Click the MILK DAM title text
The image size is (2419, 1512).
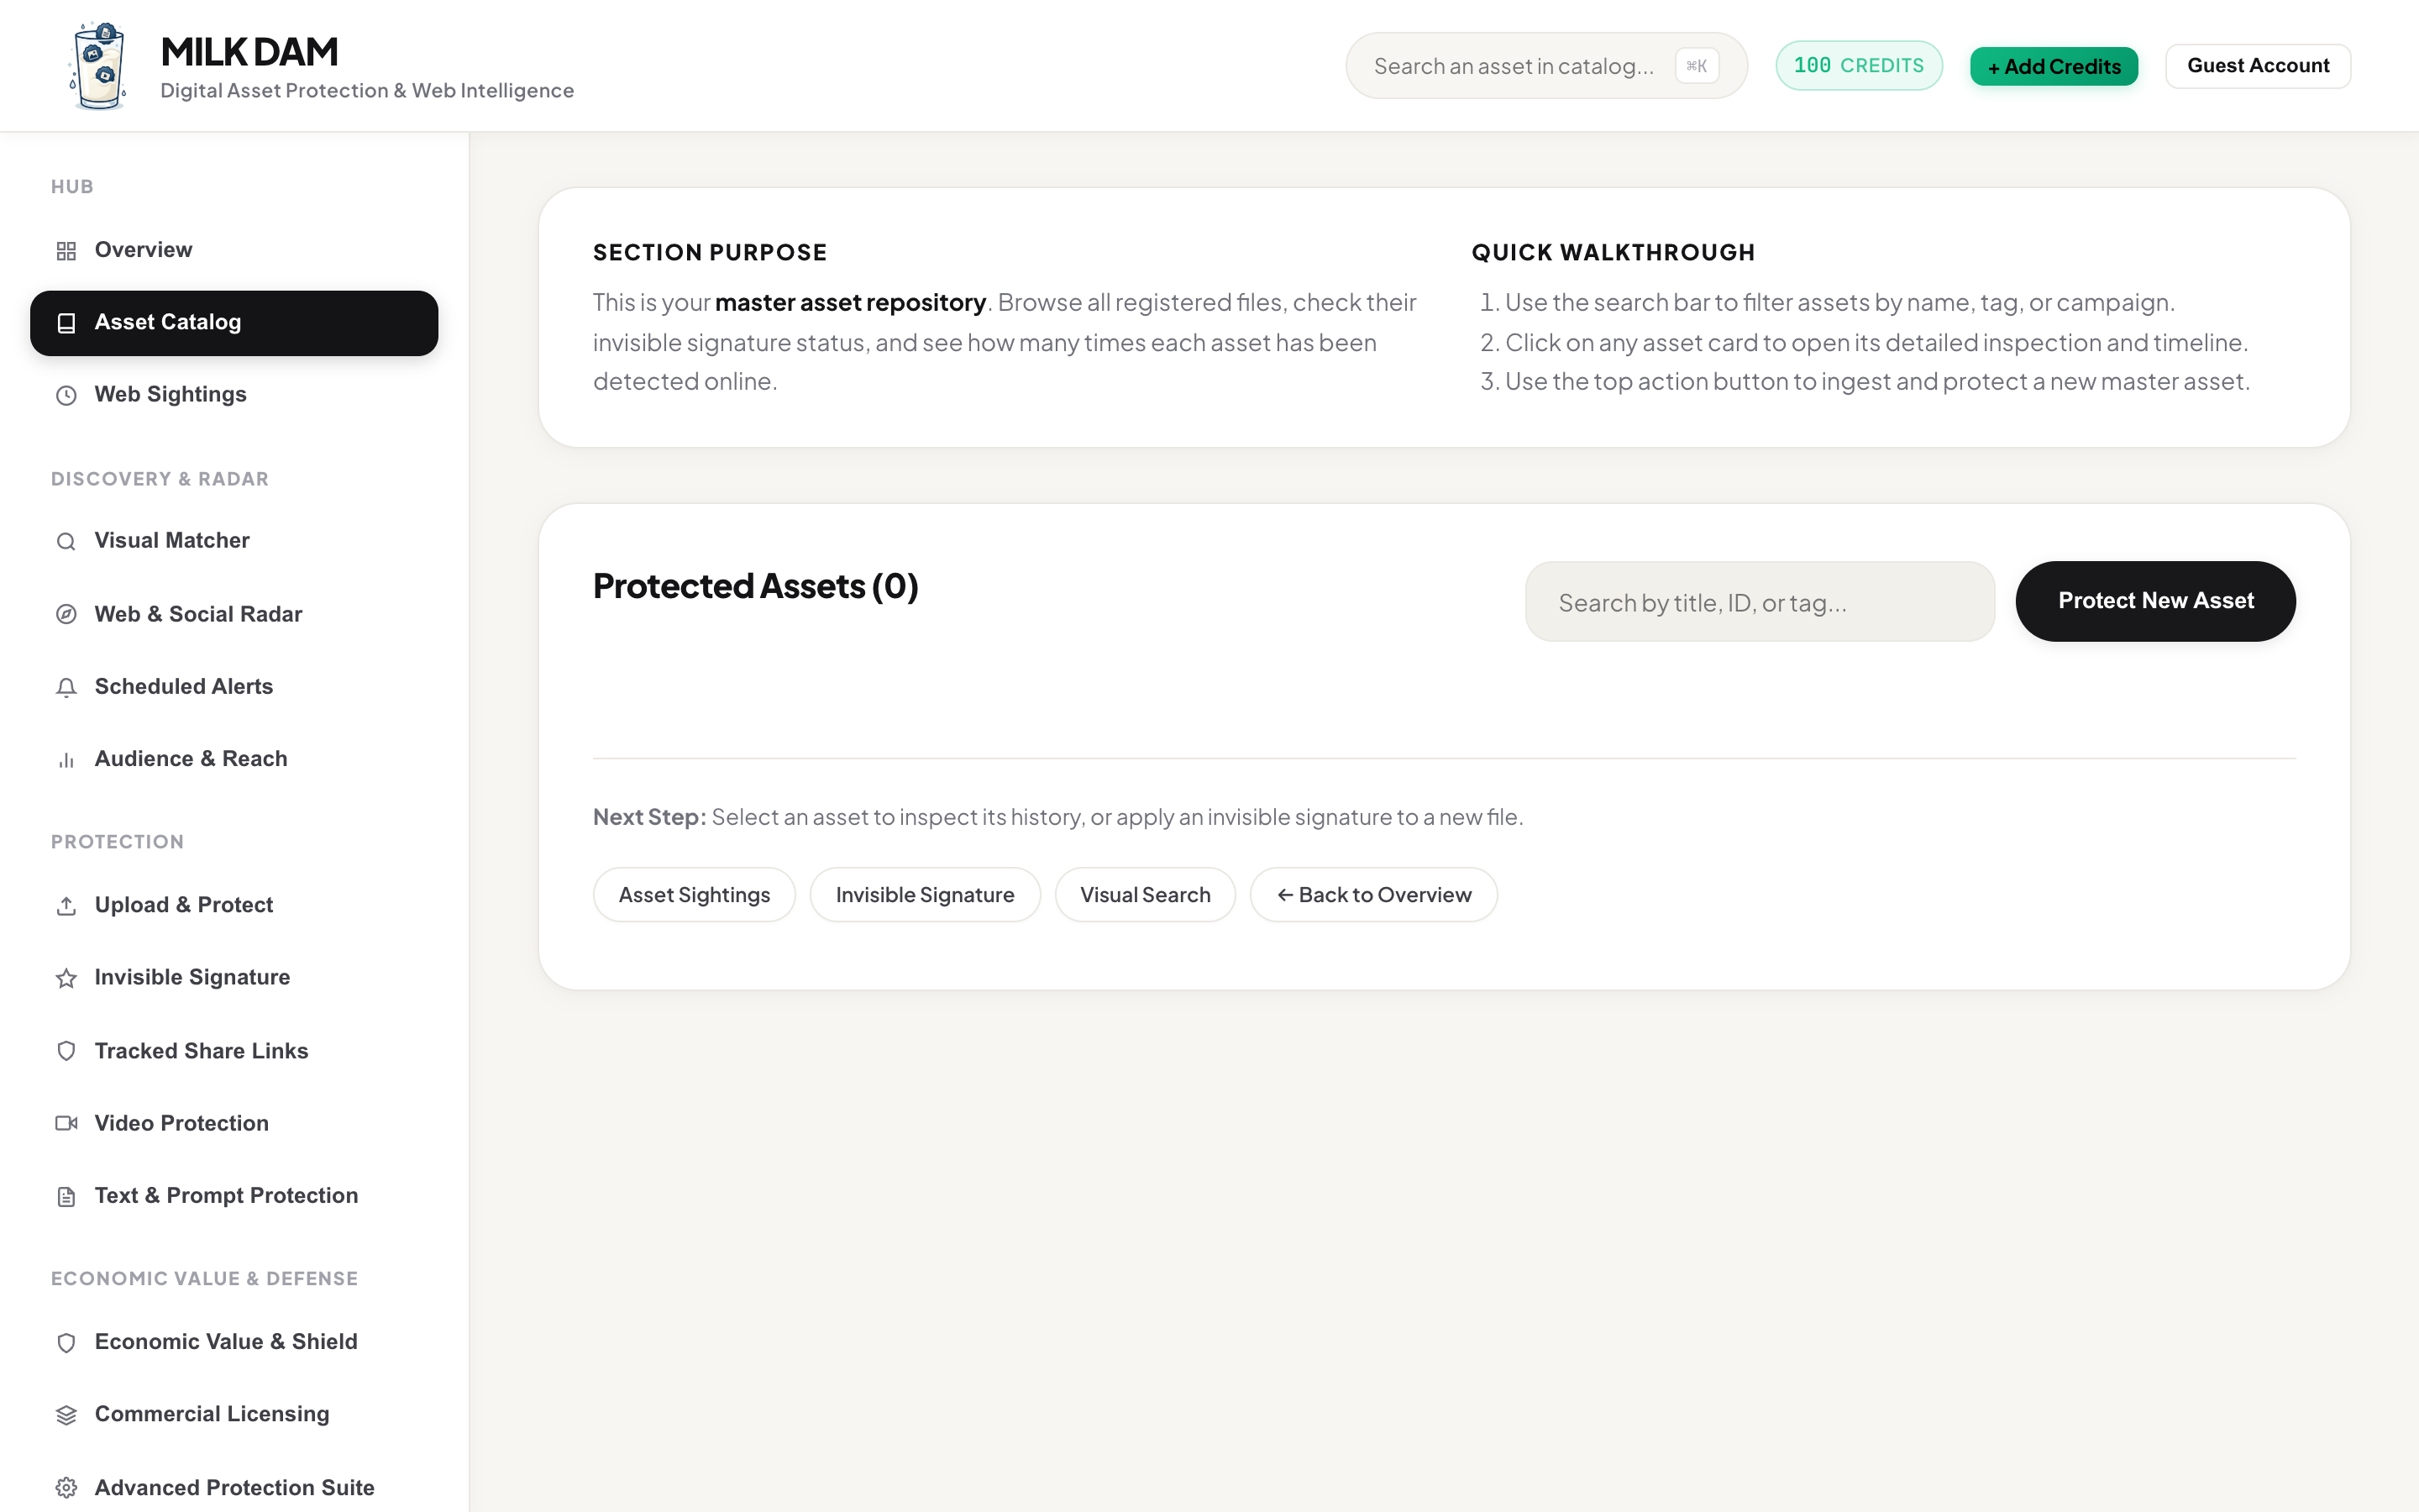click(x=249, y=52)
